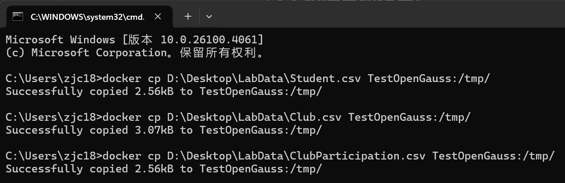Click the cmd icon on the terminal tab
The height and width of the screenshot is (183, 565).
click(18, 16)
